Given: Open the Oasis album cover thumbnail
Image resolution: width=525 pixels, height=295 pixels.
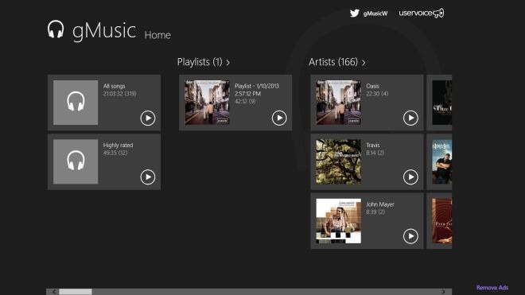Looking at the screenshot, I should click(x=339, y=103).
